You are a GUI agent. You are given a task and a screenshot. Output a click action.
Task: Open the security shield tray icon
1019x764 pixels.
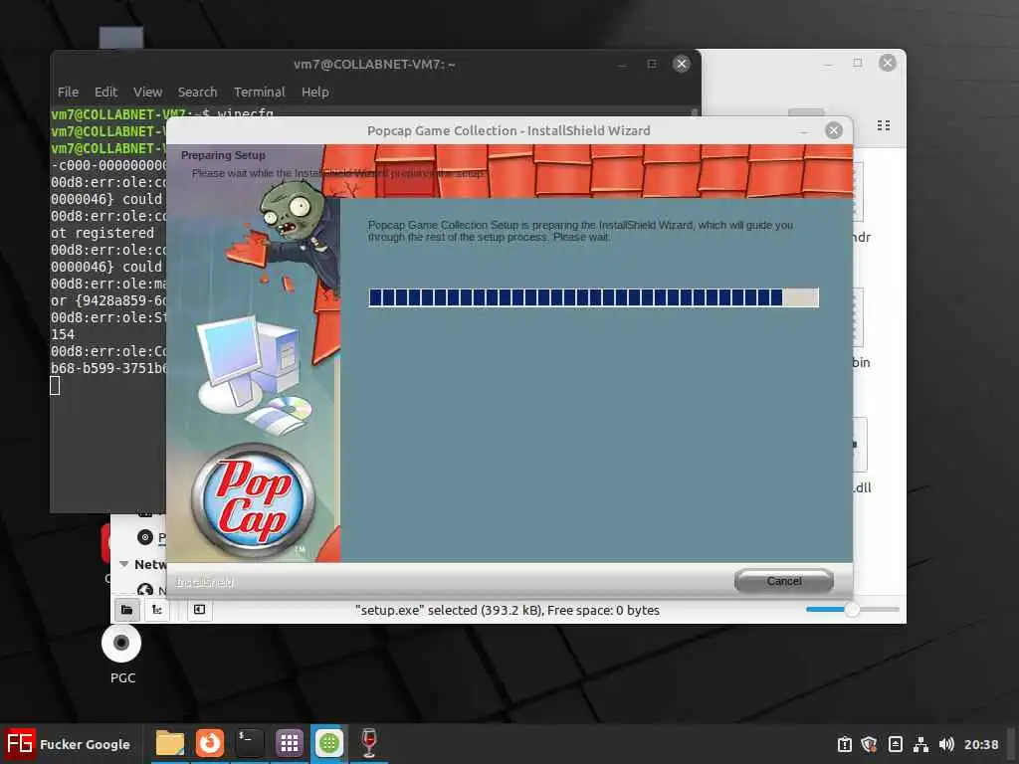(870, 744)
